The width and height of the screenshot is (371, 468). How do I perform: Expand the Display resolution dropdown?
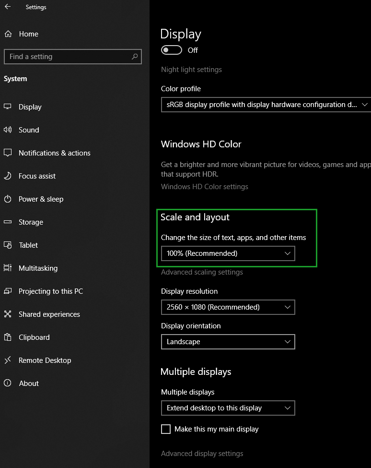pos(228,307)
